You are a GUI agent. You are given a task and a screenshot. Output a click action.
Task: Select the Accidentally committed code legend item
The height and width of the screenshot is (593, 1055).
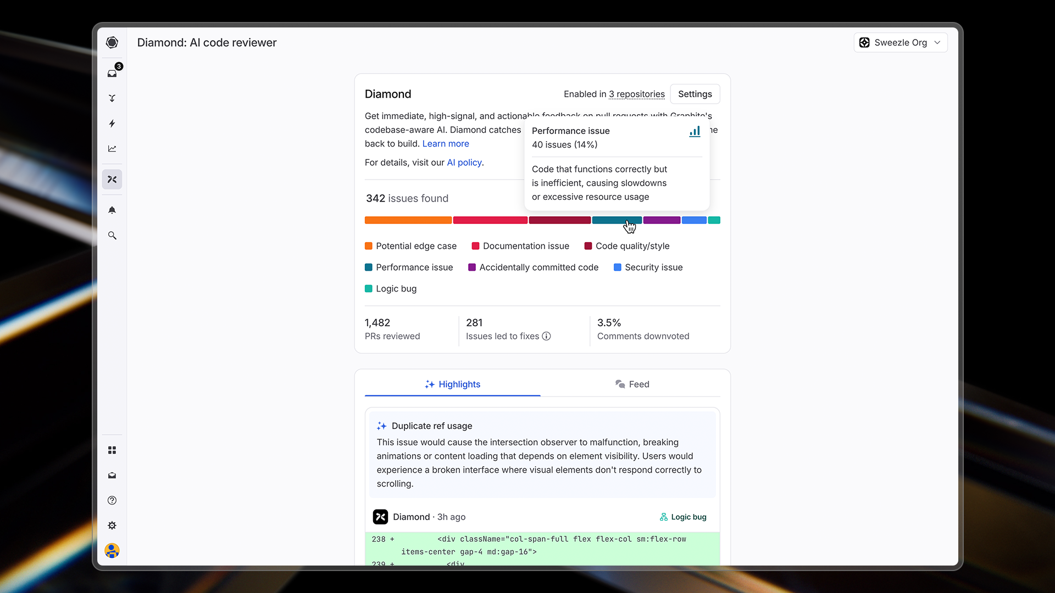coord(533,267)
